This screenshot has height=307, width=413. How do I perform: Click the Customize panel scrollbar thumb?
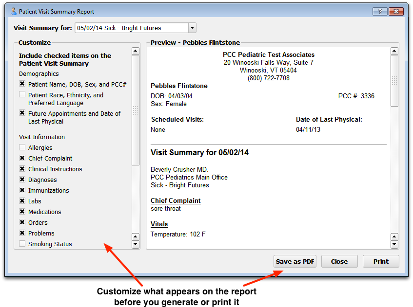[x=136, y=110]
